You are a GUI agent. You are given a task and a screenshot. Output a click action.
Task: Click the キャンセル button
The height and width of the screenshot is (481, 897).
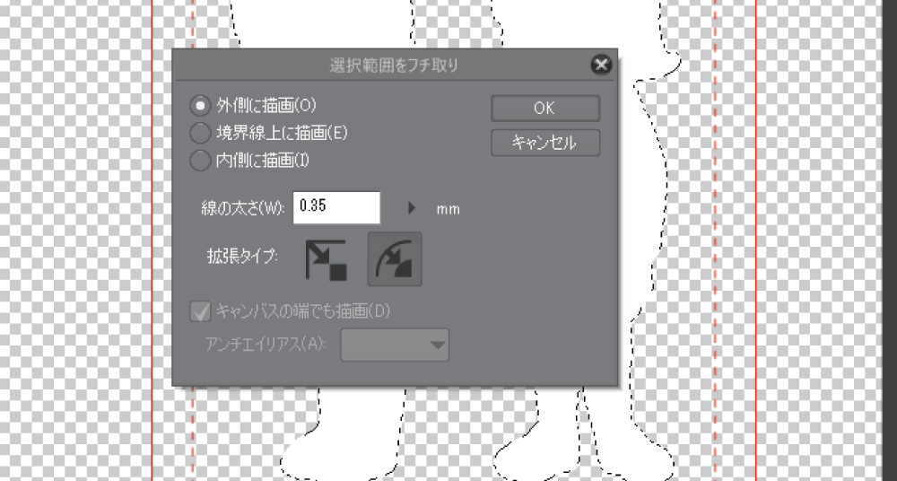click(545, 143)
